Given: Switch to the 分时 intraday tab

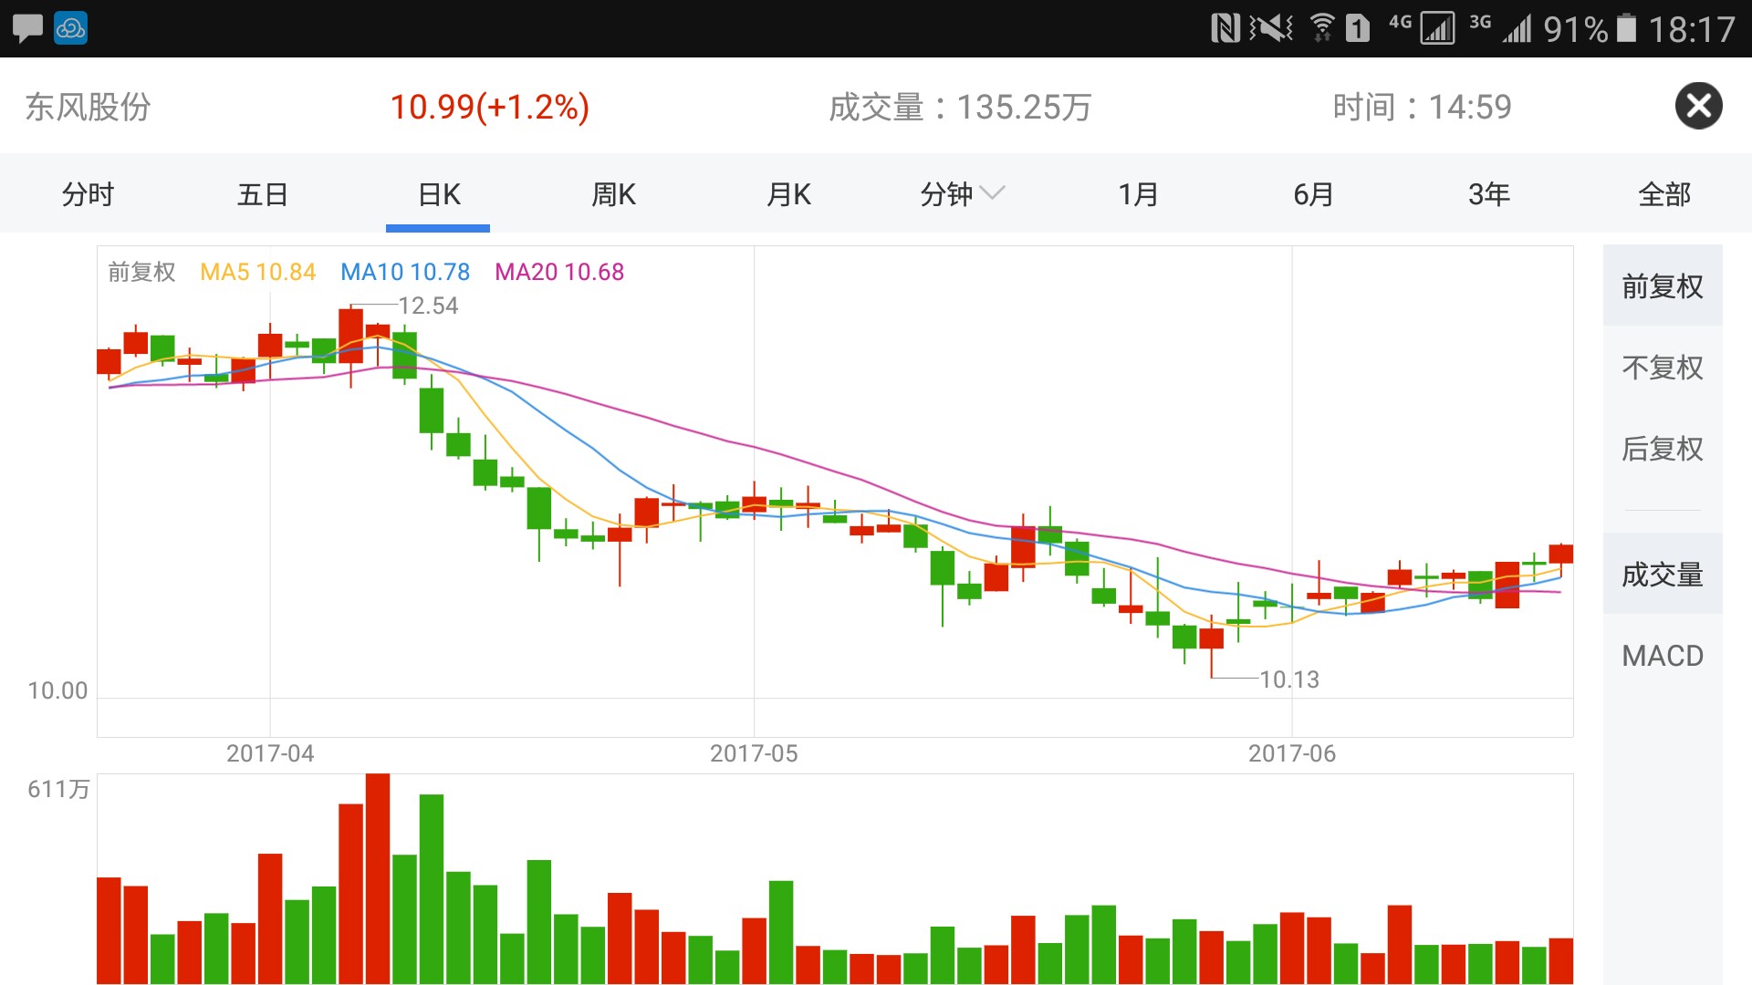Looking at the screenshot, I should point(88,194).
